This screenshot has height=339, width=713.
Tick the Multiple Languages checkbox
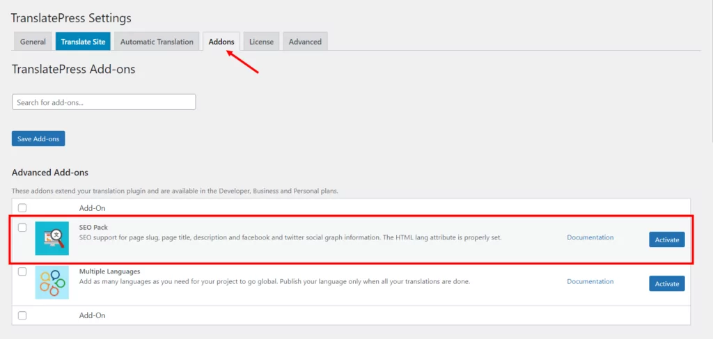[22, 271]
